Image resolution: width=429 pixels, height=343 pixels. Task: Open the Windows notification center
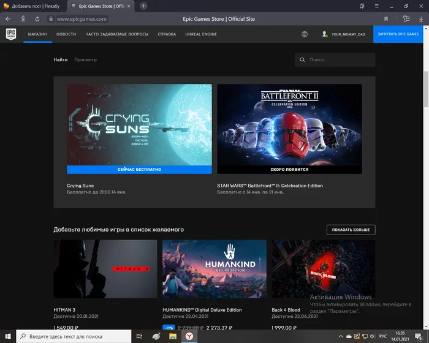coord(419,336)
